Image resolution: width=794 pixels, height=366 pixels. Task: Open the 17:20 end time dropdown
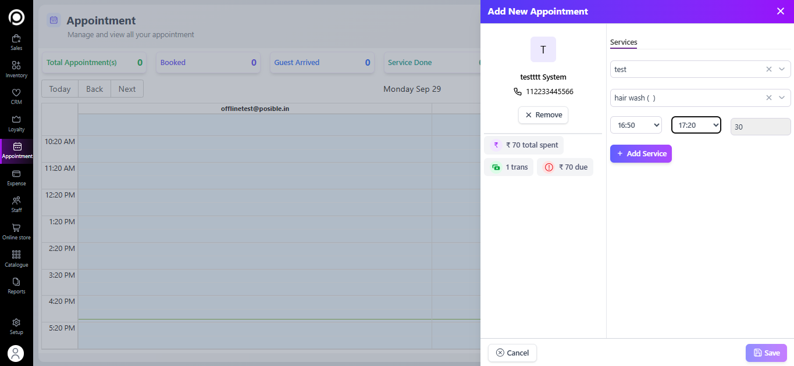pos(696,125)
